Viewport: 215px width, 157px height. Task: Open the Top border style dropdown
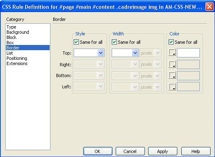(x=89, y=53)
